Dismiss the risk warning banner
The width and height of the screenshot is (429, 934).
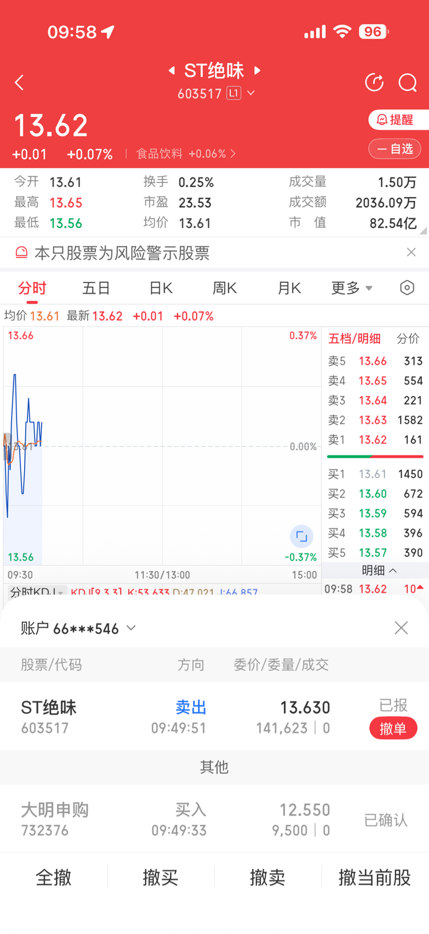411,252
